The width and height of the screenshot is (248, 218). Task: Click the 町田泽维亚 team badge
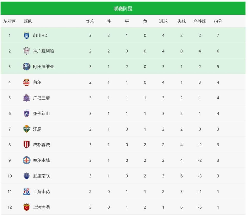[27, 67]
